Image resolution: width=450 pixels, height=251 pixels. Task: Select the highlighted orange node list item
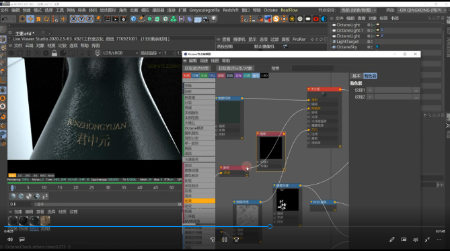tap(200, 201)
